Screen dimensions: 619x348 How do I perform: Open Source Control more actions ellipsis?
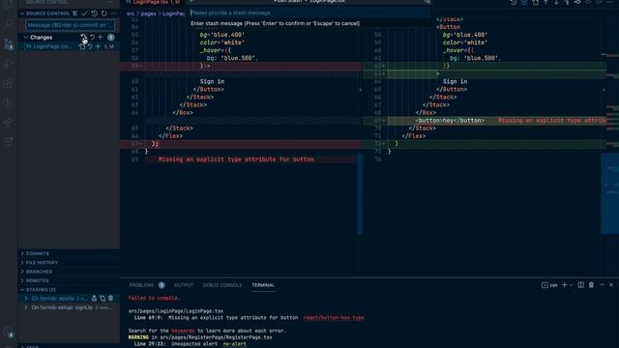(x=114, y=14)
